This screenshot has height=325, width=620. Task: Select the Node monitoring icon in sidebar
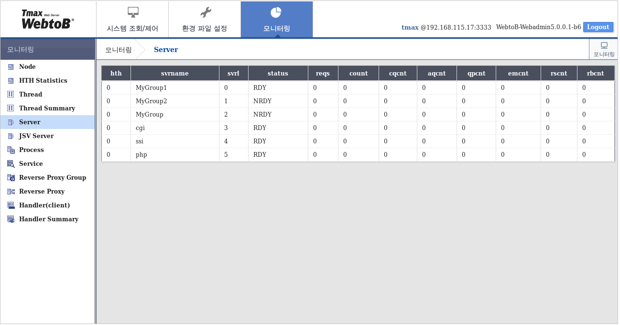click(x=11, y=66)
